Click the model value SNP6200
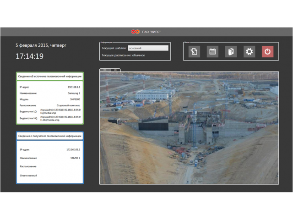Screen dimensions: 293x220 point(75,99)
